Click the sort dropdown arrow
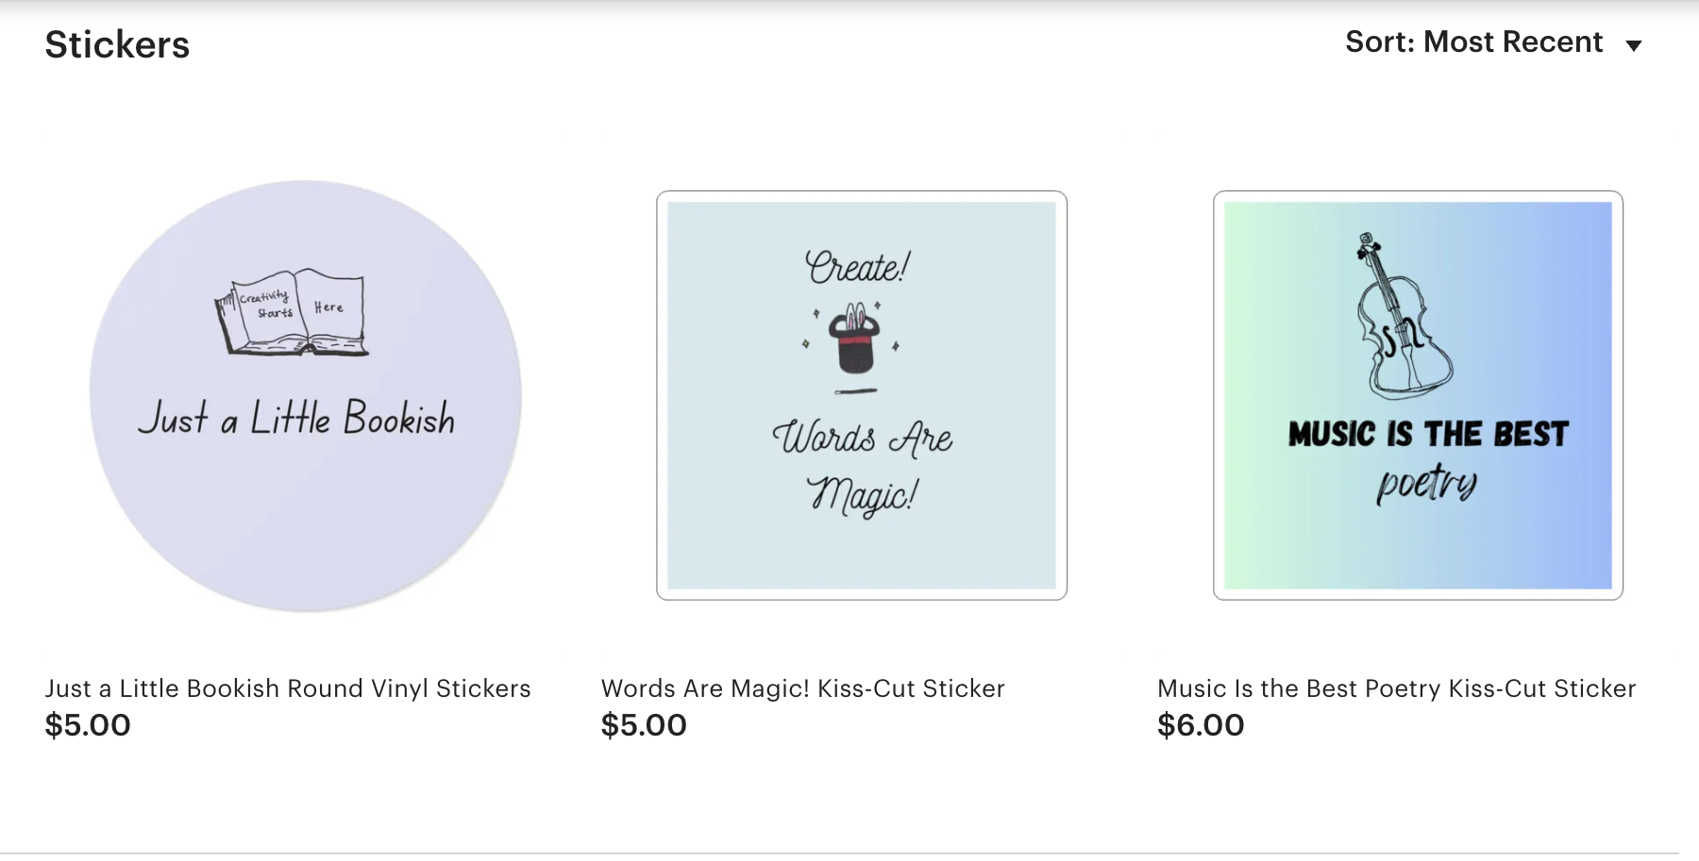This screenshot has height=861, width=1699. pos(1634,45)
